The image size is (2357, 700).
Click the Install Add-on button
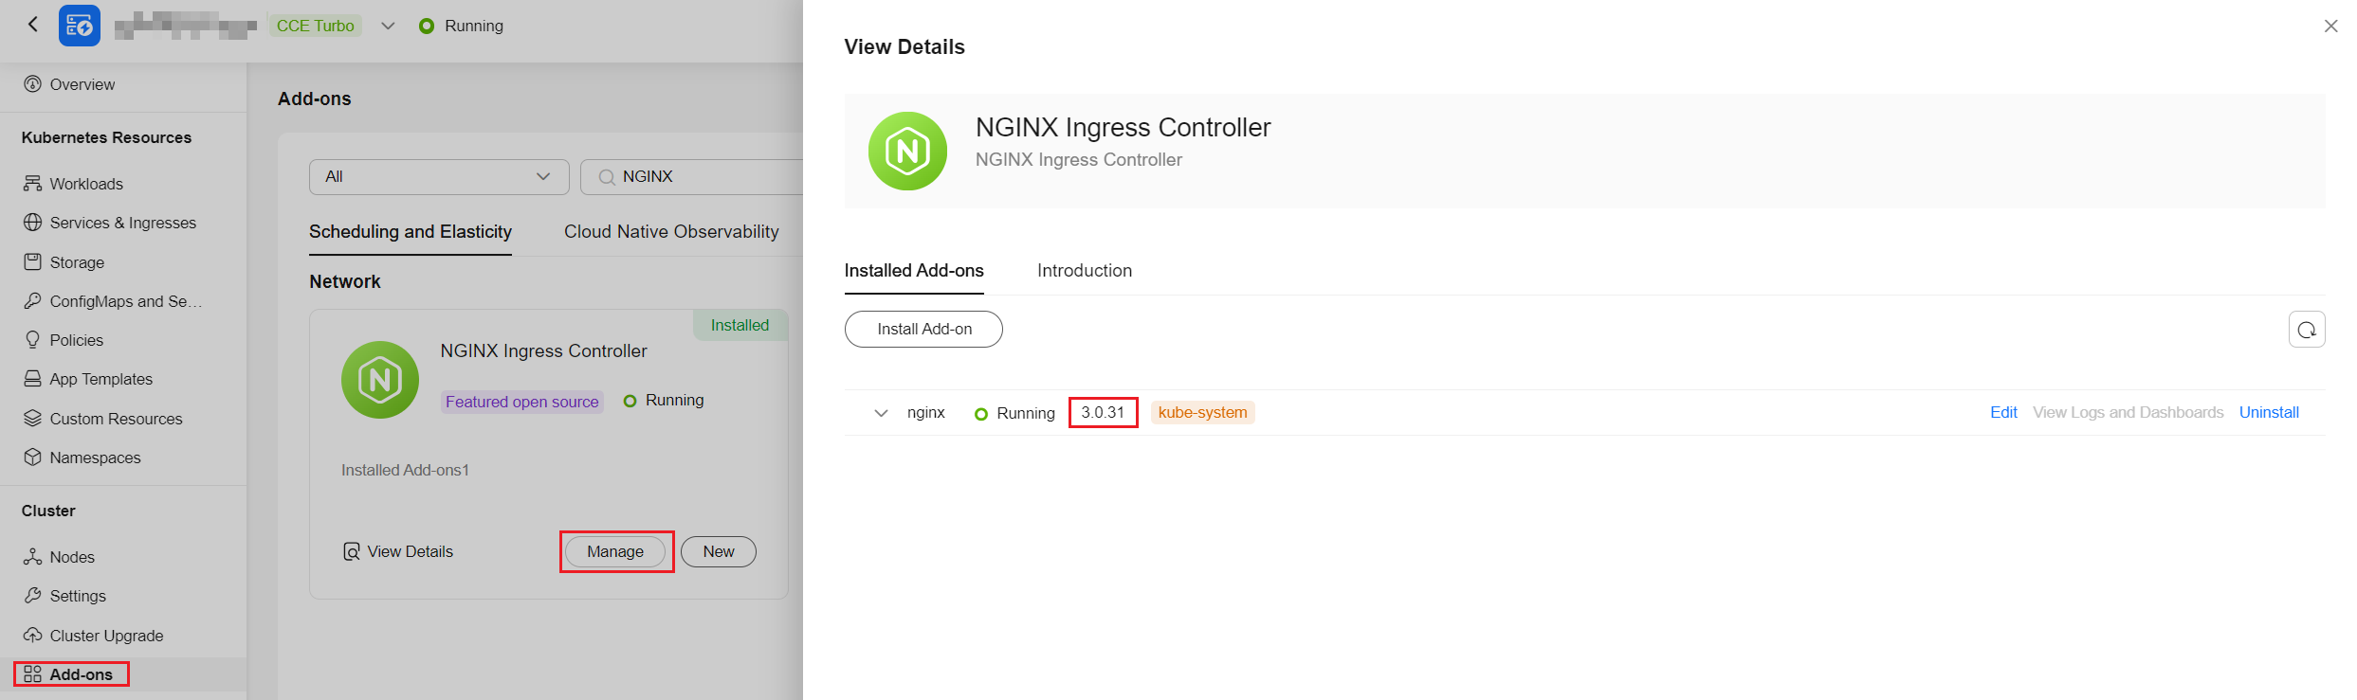pos(923,330)
